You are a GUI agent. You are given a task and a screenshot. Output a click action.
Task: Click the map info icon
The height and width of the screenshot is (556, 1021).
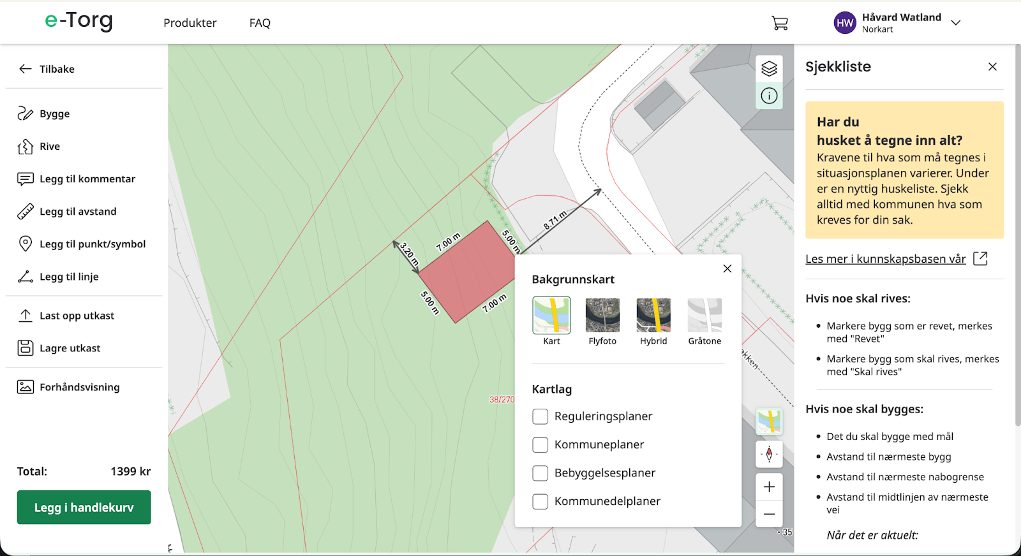[x=769, y=96]
